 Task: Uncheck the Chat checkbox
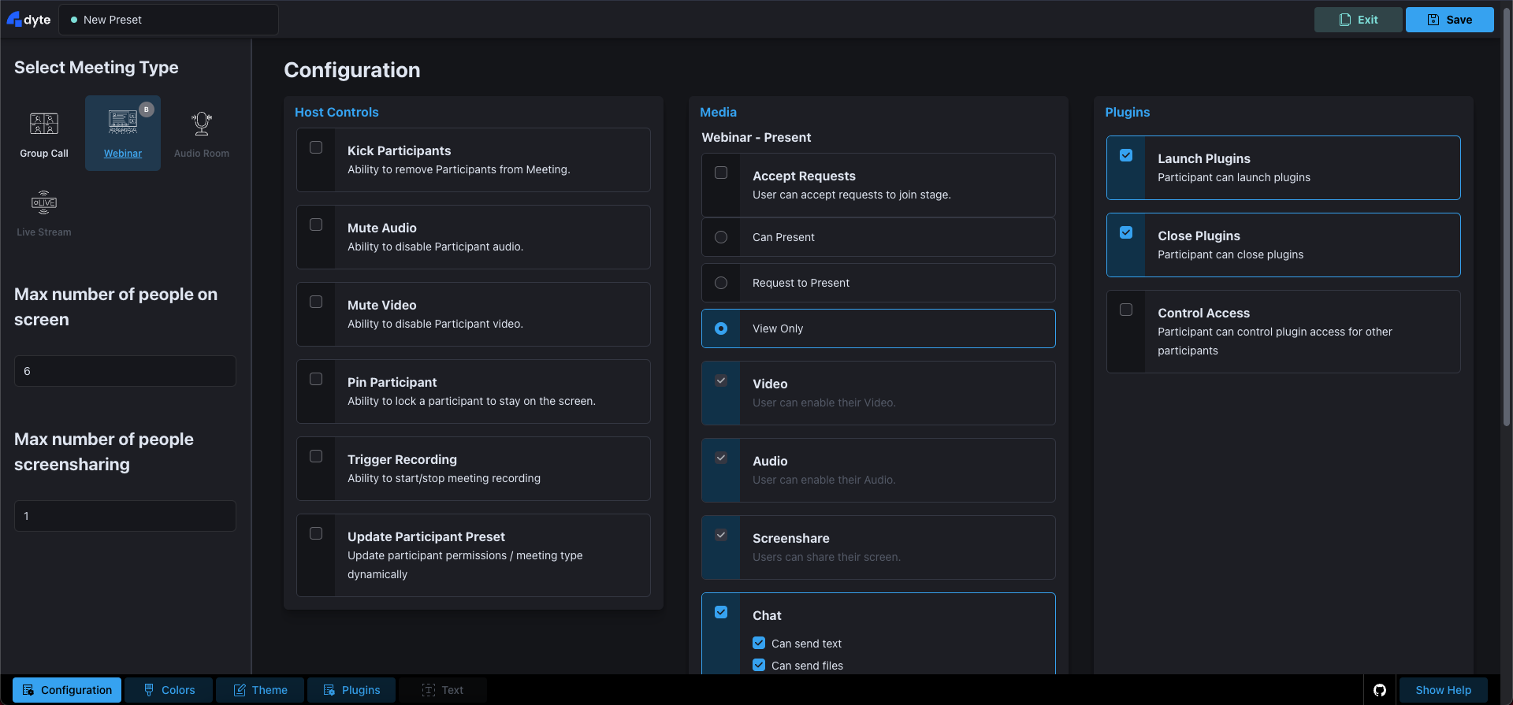[x=721, y=612]
